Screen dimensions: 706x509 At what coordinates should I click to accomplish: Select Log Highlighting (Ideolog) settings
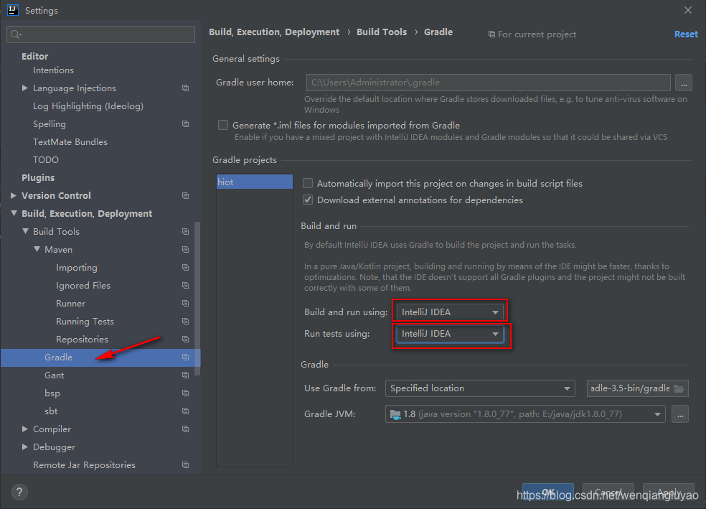[88, 106]
